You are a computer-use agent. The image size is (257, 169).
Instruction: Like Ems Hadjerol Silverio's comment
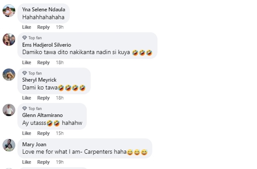26,62
